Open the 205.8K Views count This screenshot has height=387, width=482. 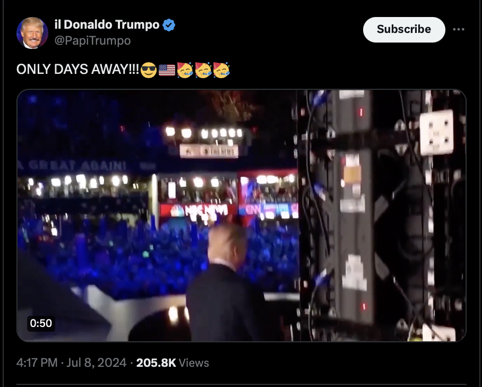click(173, 363)
